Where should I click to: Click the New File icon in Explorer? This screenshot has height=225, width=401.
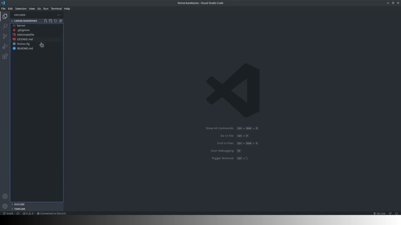(45, 21)
